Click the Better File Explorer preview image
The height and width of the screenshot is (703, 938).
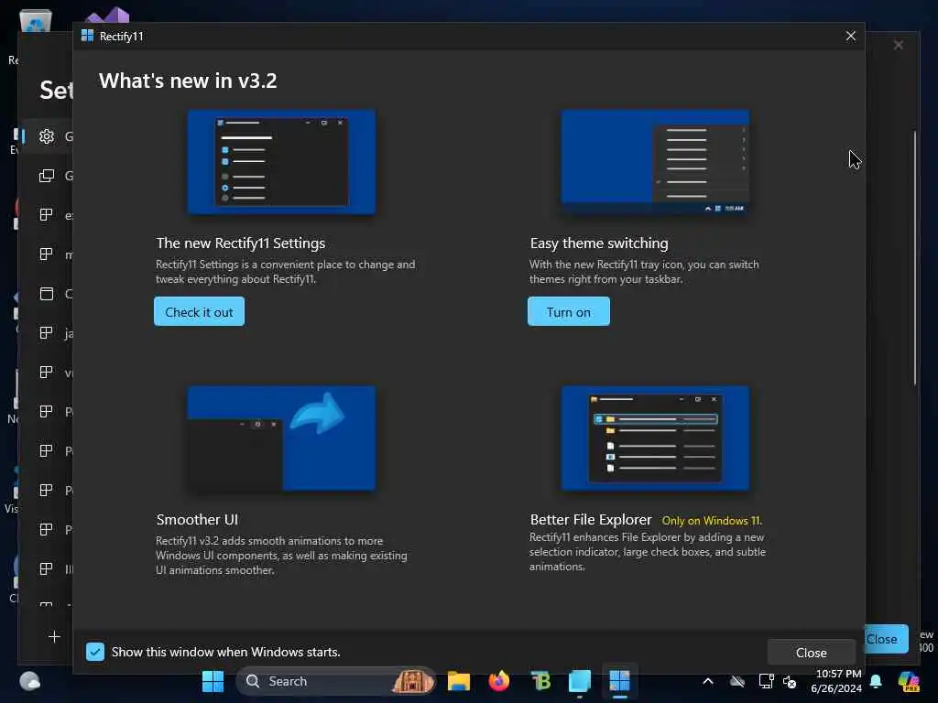655,438
